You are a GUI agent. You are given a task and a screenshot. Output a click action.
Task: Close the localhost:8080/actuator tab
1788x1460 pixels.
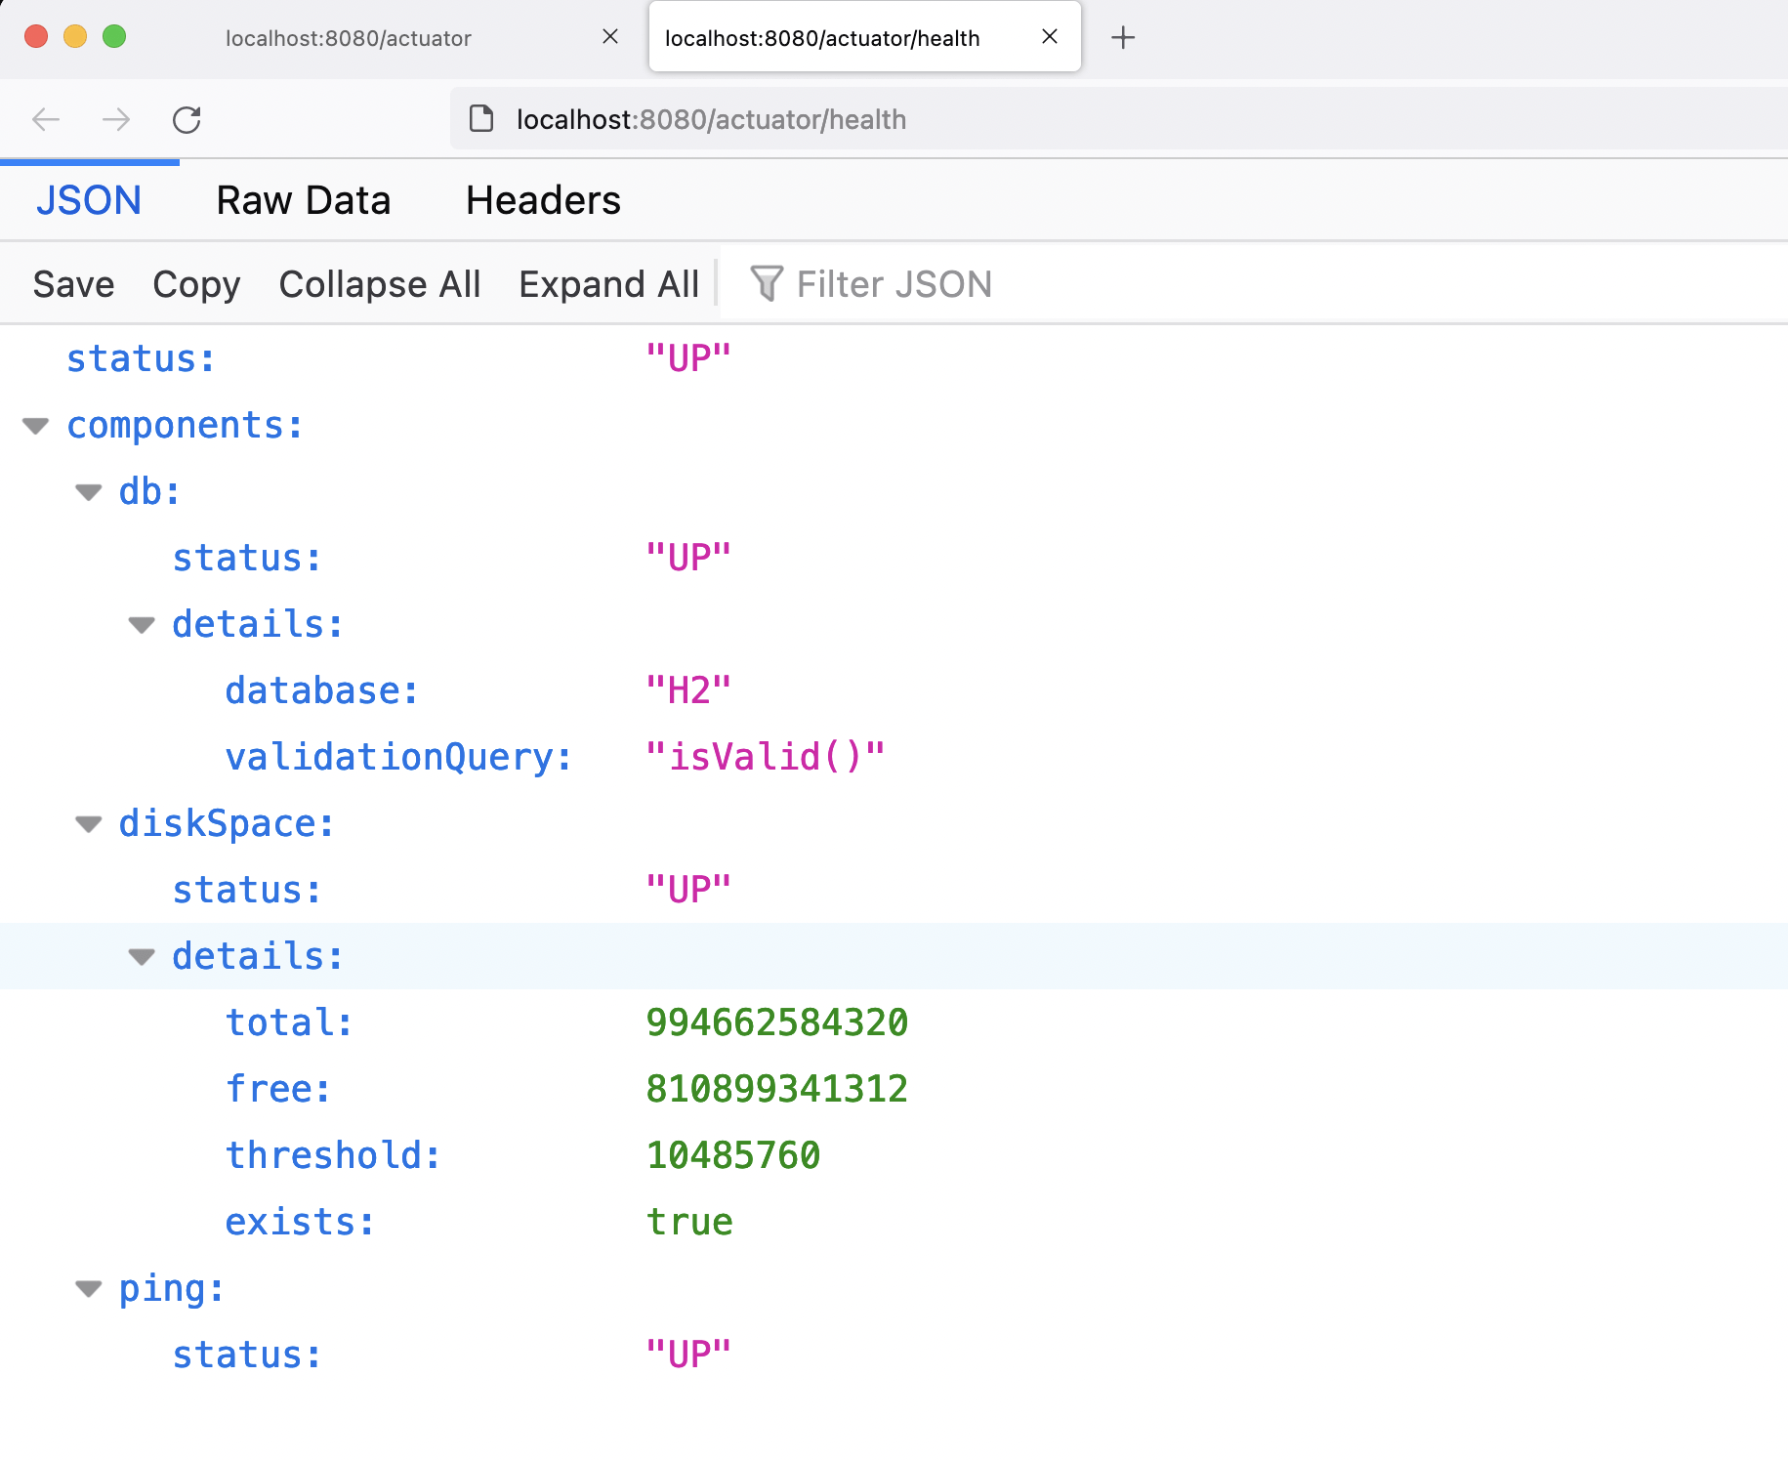click(610, 36)
